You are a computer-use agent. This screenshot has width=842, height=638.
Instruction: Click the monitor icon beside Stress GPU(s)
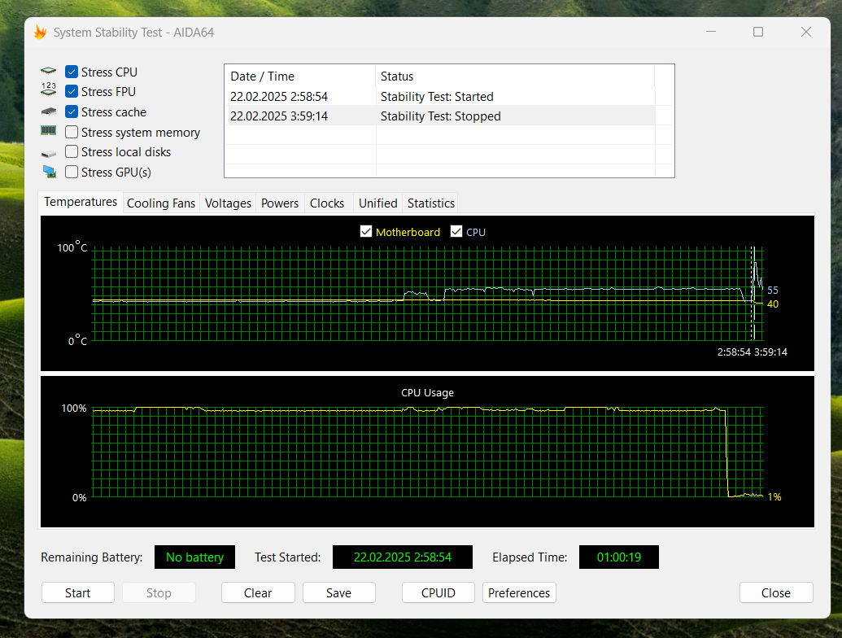pos(49,172)
